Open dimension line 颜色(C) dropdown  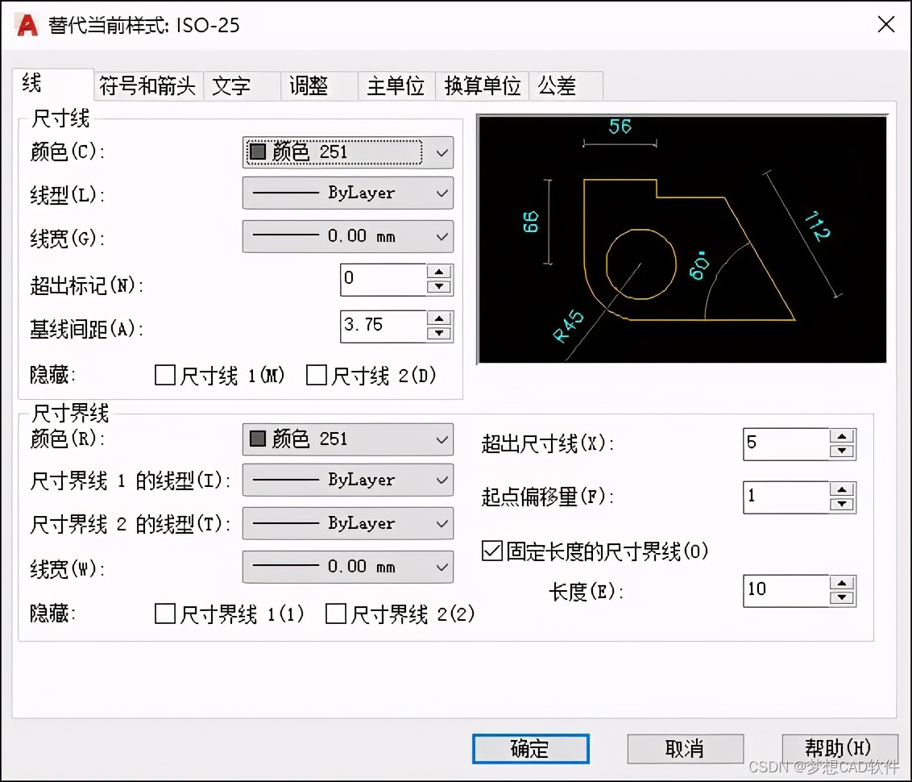point(348,152)
